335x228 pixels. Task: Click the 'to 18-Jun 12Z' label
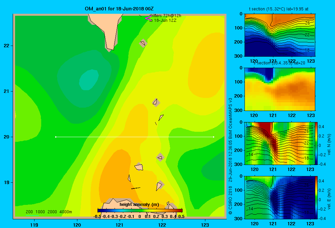tap(163, 20)
